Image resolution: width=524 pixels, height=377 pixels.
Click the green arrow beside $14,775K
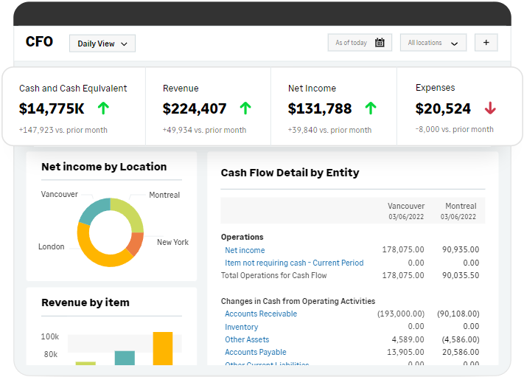[x=103, y=108]
